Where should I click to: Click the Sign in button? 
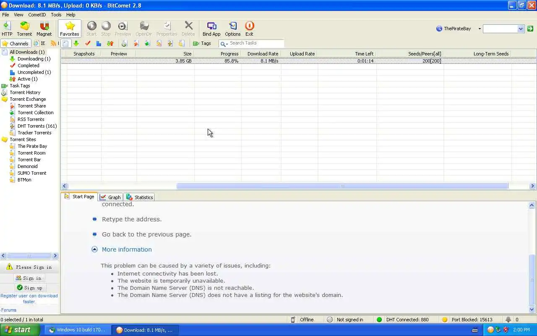(29, 278)
